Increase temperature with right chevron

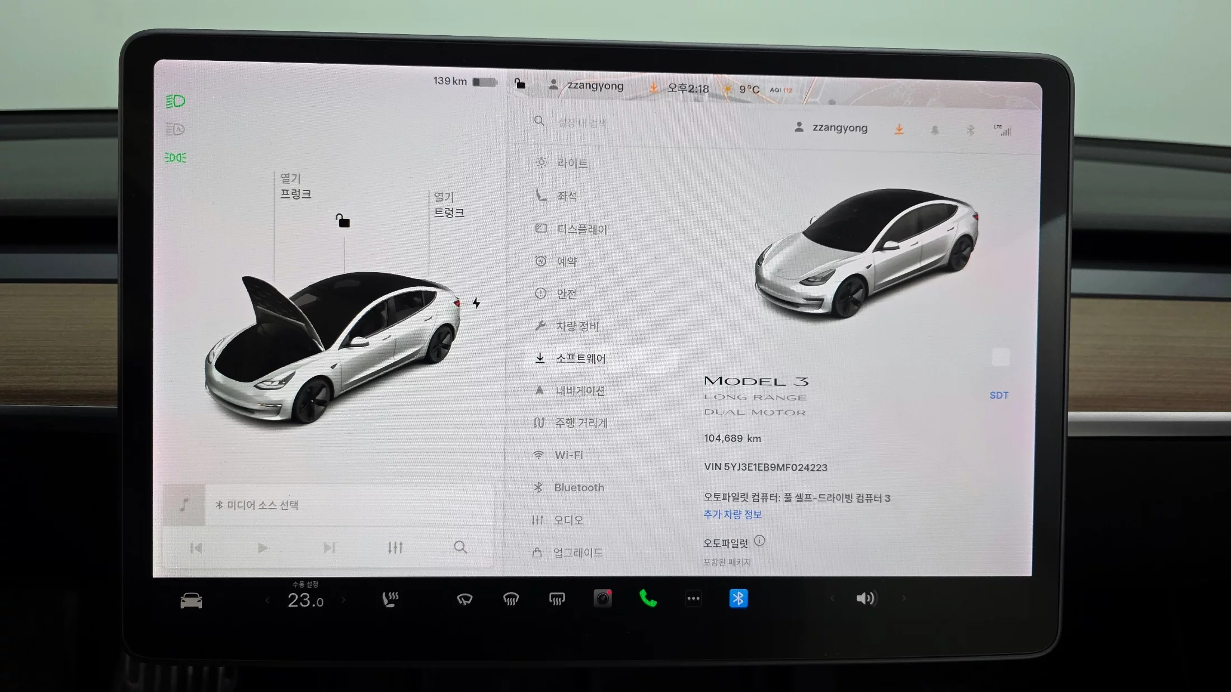pyautogui.click(x=344, y=600)
